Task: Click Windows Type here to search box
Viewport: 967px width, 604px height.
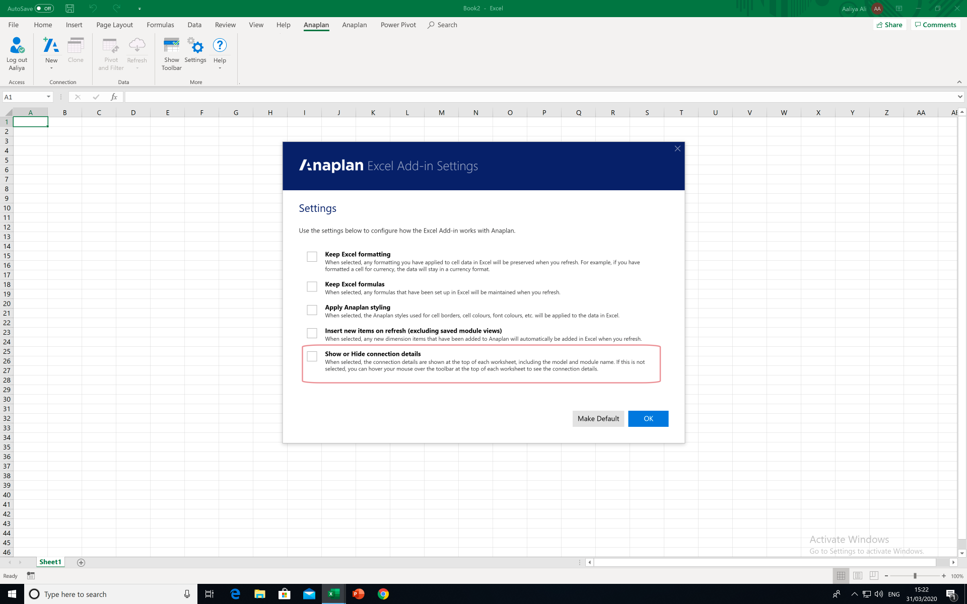Action: point(110,594)
